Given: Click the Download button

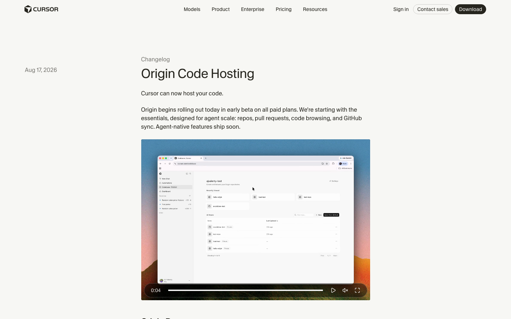Looking at the screenshot, I should click(471, 9).
